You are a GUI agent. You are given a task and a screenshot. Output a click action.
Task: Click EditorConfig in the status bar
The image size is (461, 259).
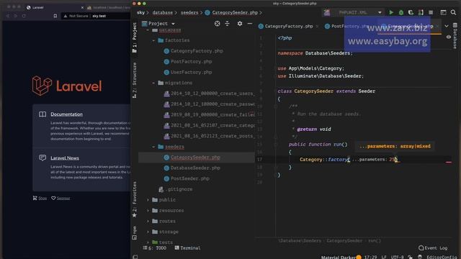click(x=441, y=257)
